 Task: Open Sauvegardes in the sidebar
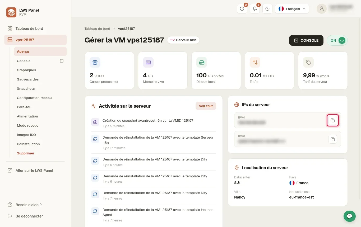click(40, 79)
